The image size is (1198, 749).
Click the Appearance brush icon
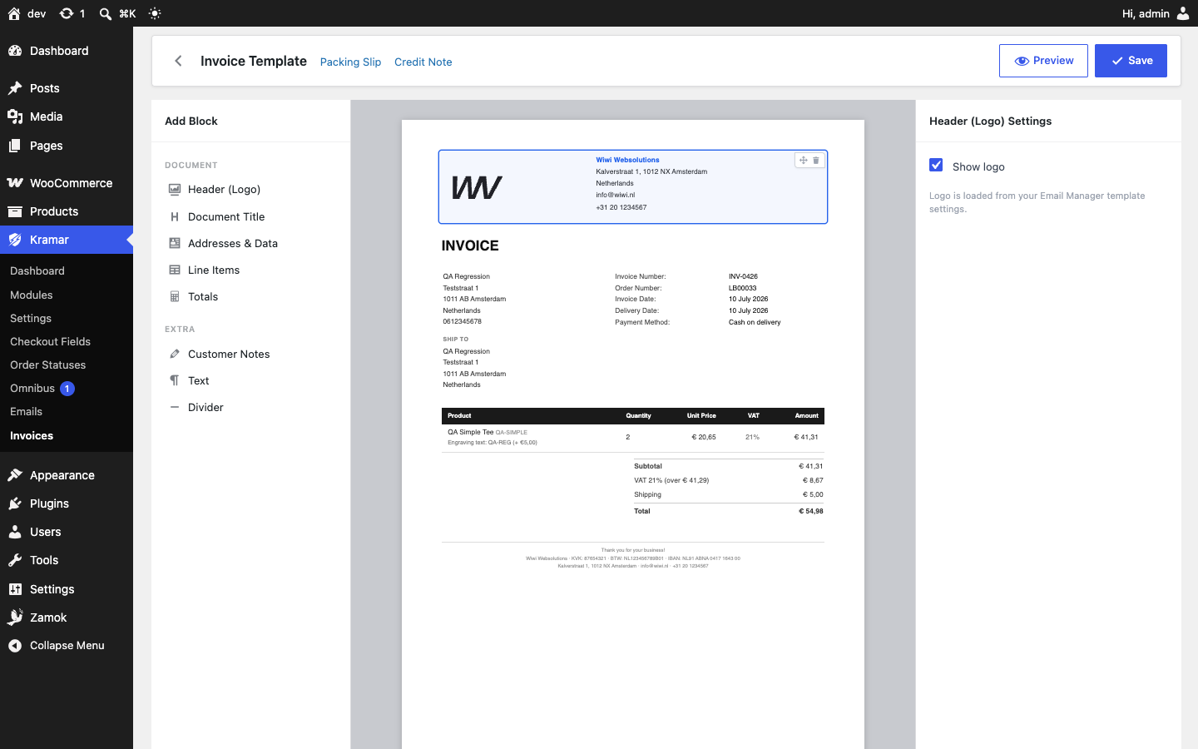pyautogui.click(x=15, y=475)
